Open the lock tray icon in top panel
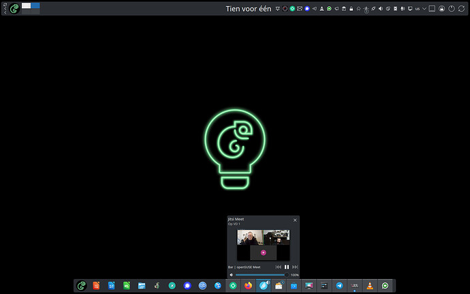470x294 pixels. (x=351, y=9)
